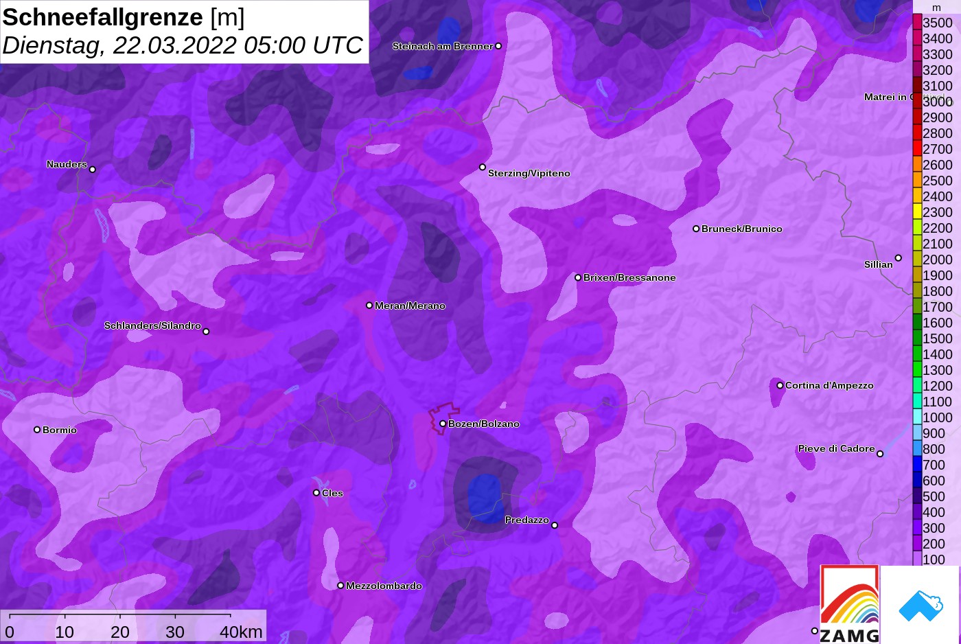Click the red Bolzano municipality outline
This screenshot has height=644, width=961.
(x=443, y=417)
